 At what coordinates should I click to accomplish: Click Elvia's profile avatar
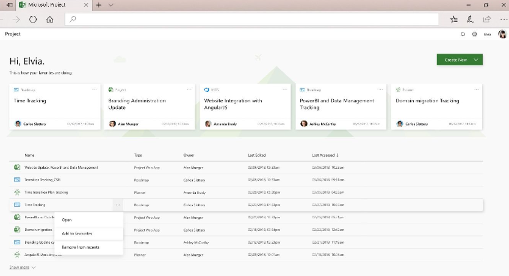(x=502, y=34)
